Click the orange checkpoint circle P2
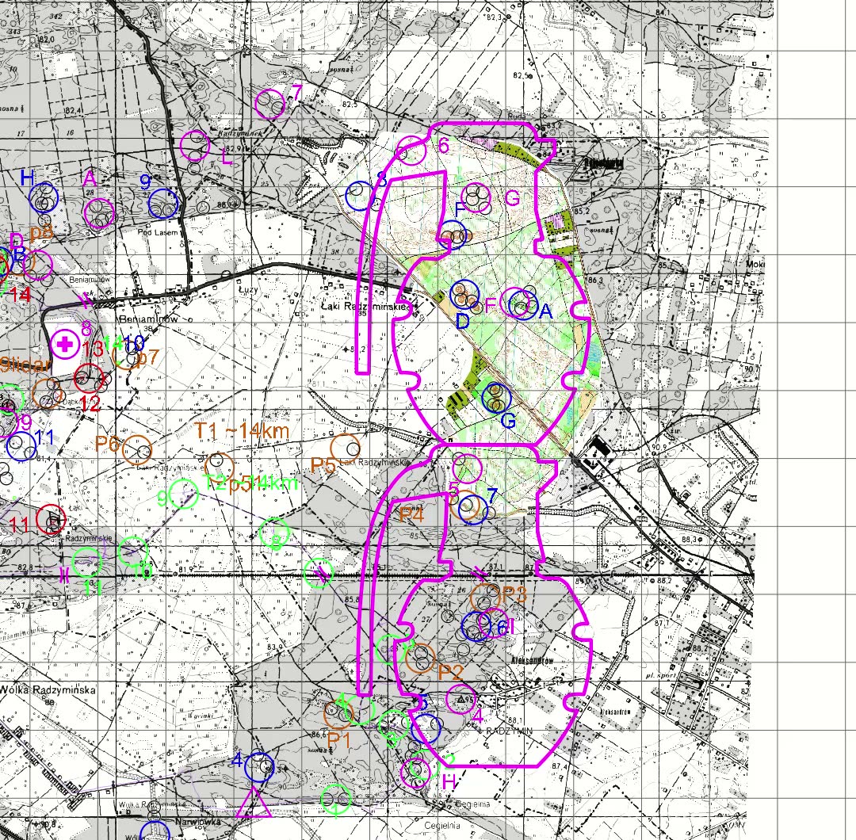This screenshot has height=840, width=856. coord(420,659)
